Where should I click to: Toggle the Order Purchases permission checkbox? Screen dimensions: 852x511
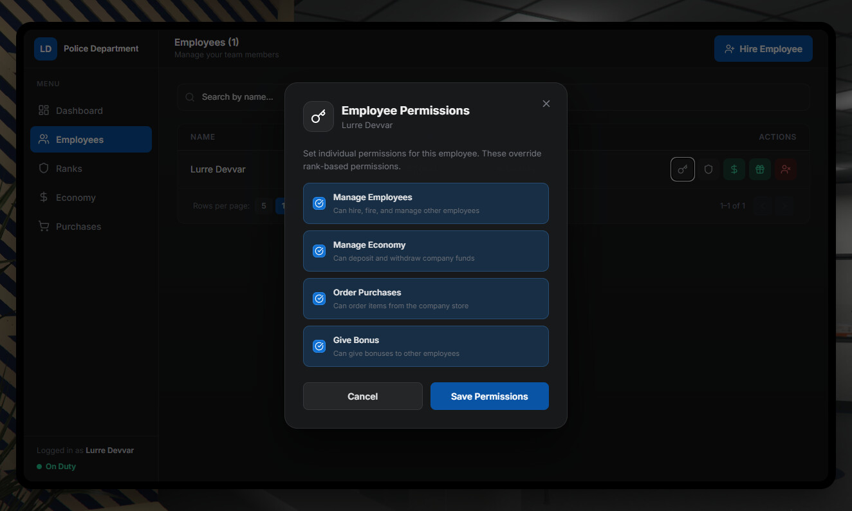pyautogui.click(x=319, y=299)
